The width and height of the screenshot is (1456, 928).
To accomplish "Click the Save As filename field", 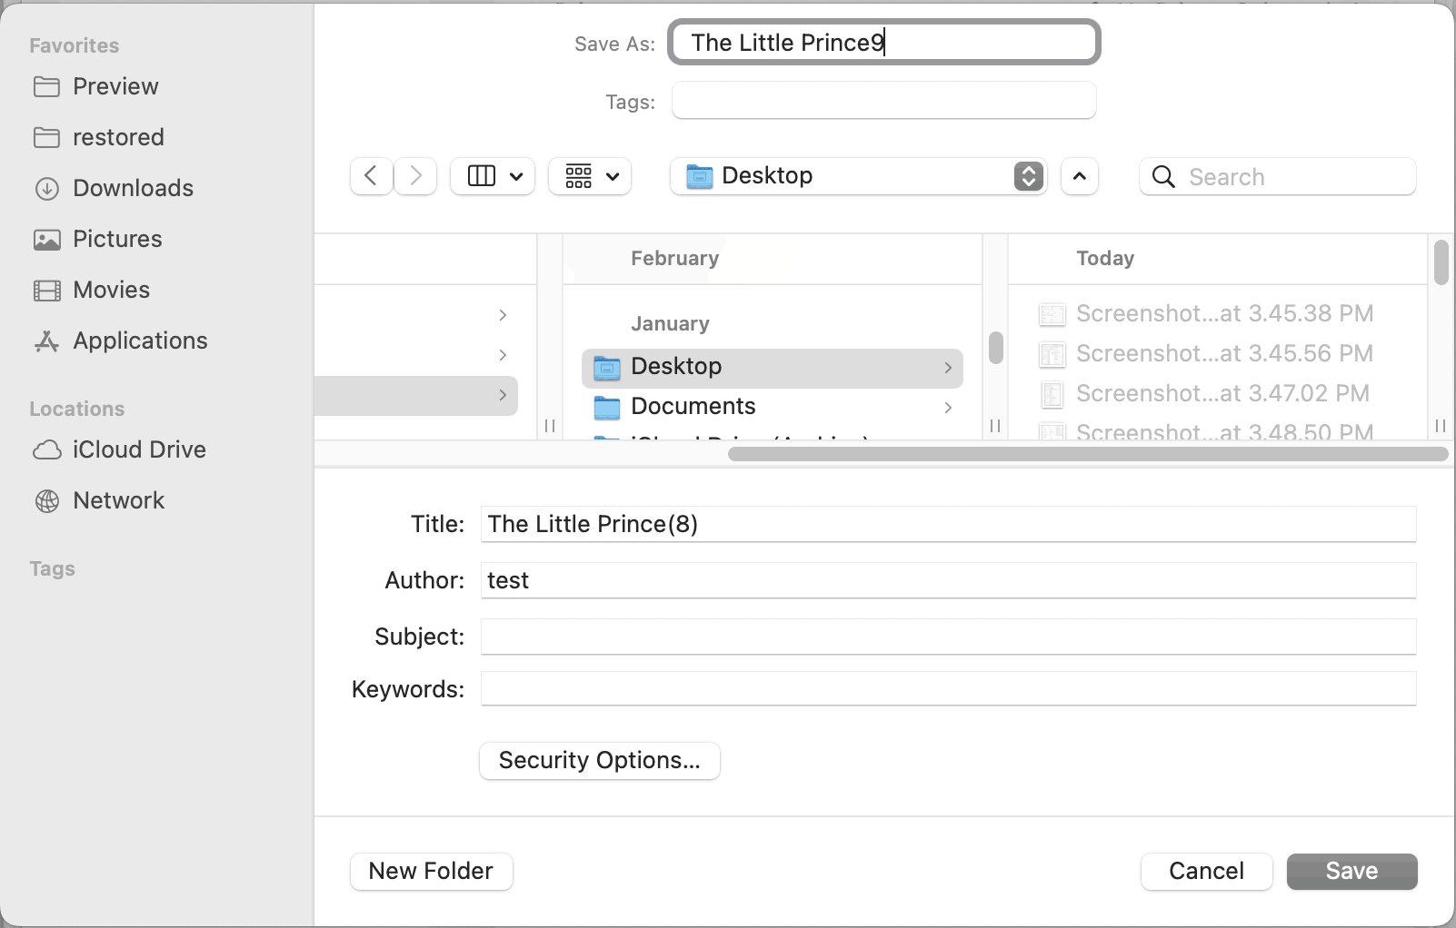I will (883, 43).
